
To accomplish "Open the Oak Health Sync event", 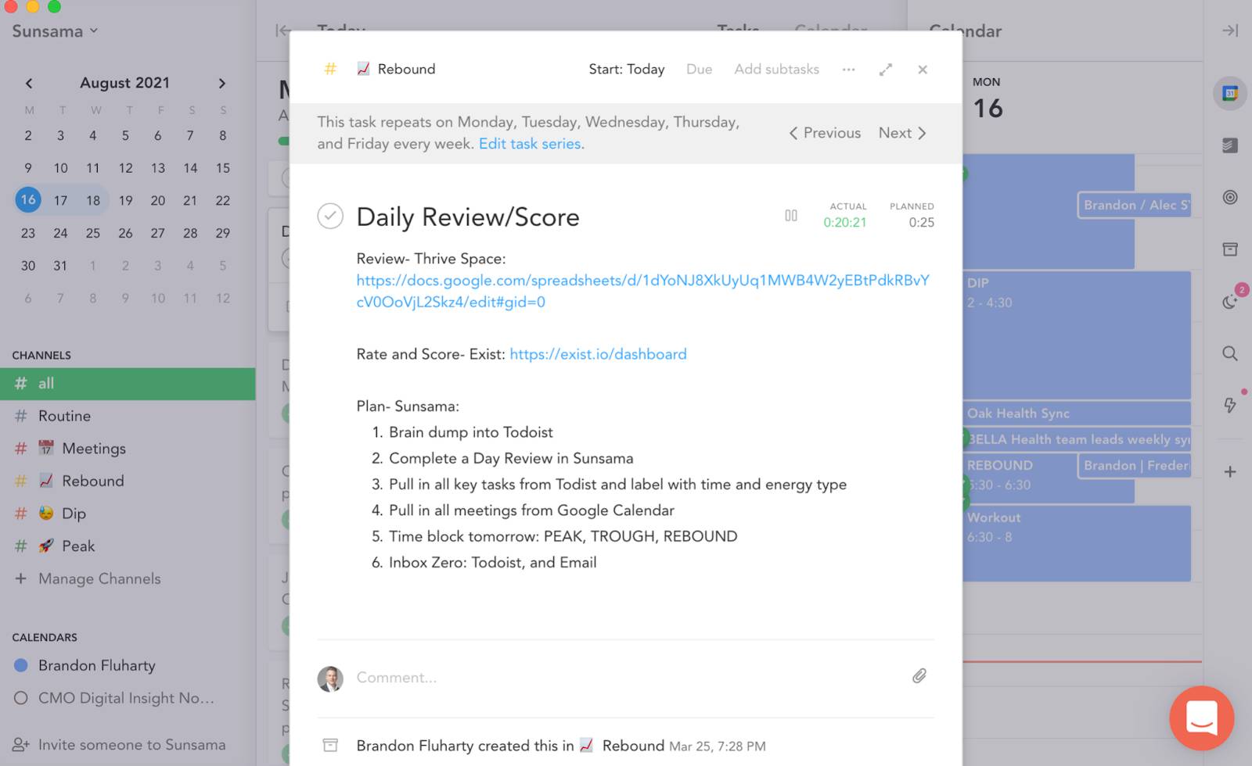I will (x=1077, y=413).
